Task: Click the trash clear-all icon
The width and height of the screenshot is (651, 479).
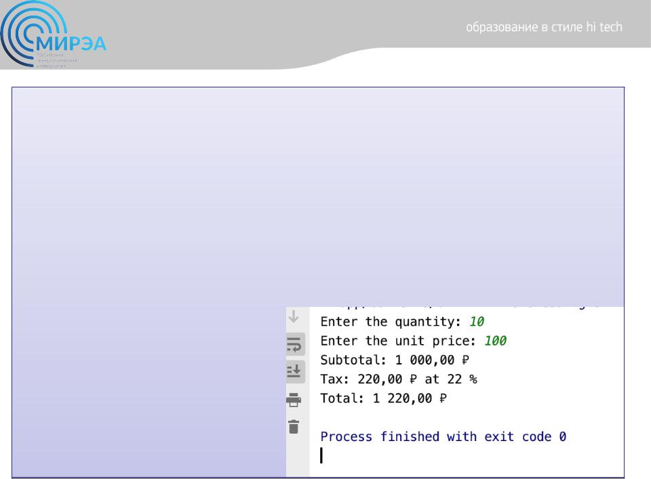Action: coord(294,426)
